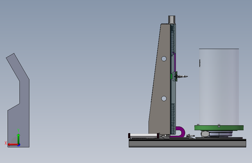Select the probe tip on the green carriage

click(x=183, y=77)
